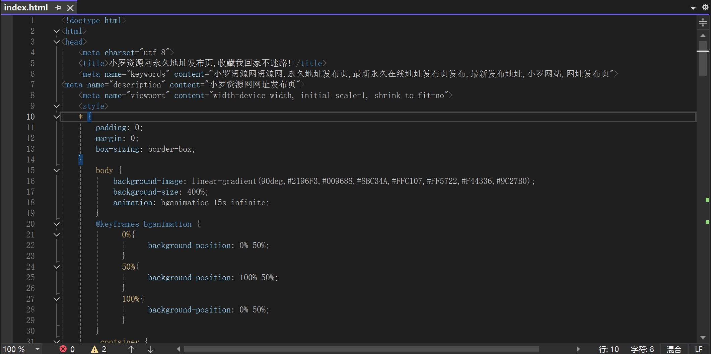Go to previous issue up arrow

(131, 349)
